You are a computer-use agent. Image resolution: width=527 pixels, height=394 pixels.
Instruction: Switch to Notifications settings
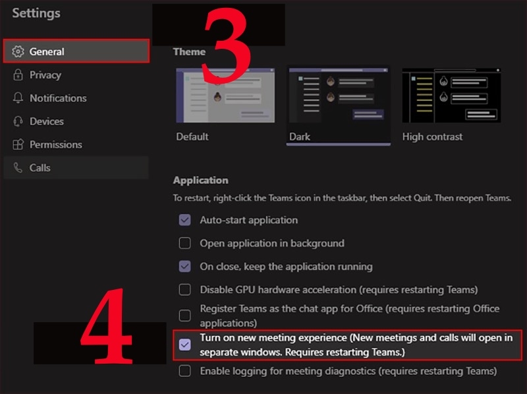point(76,98)
